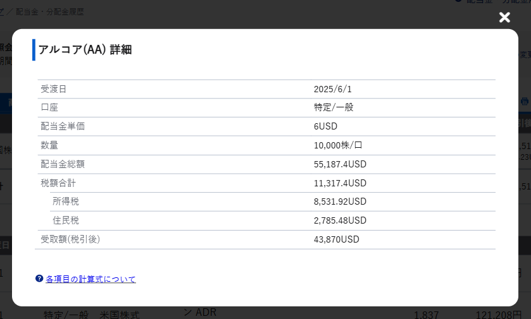Select the 税額合計 value 11,317.4USD
This screenshot has height=319, width=531.
pos(340,183)
